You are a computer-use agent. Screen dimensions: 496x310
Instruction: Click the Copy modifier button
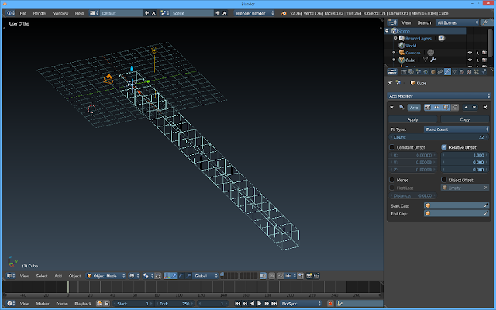coord(464,119)
